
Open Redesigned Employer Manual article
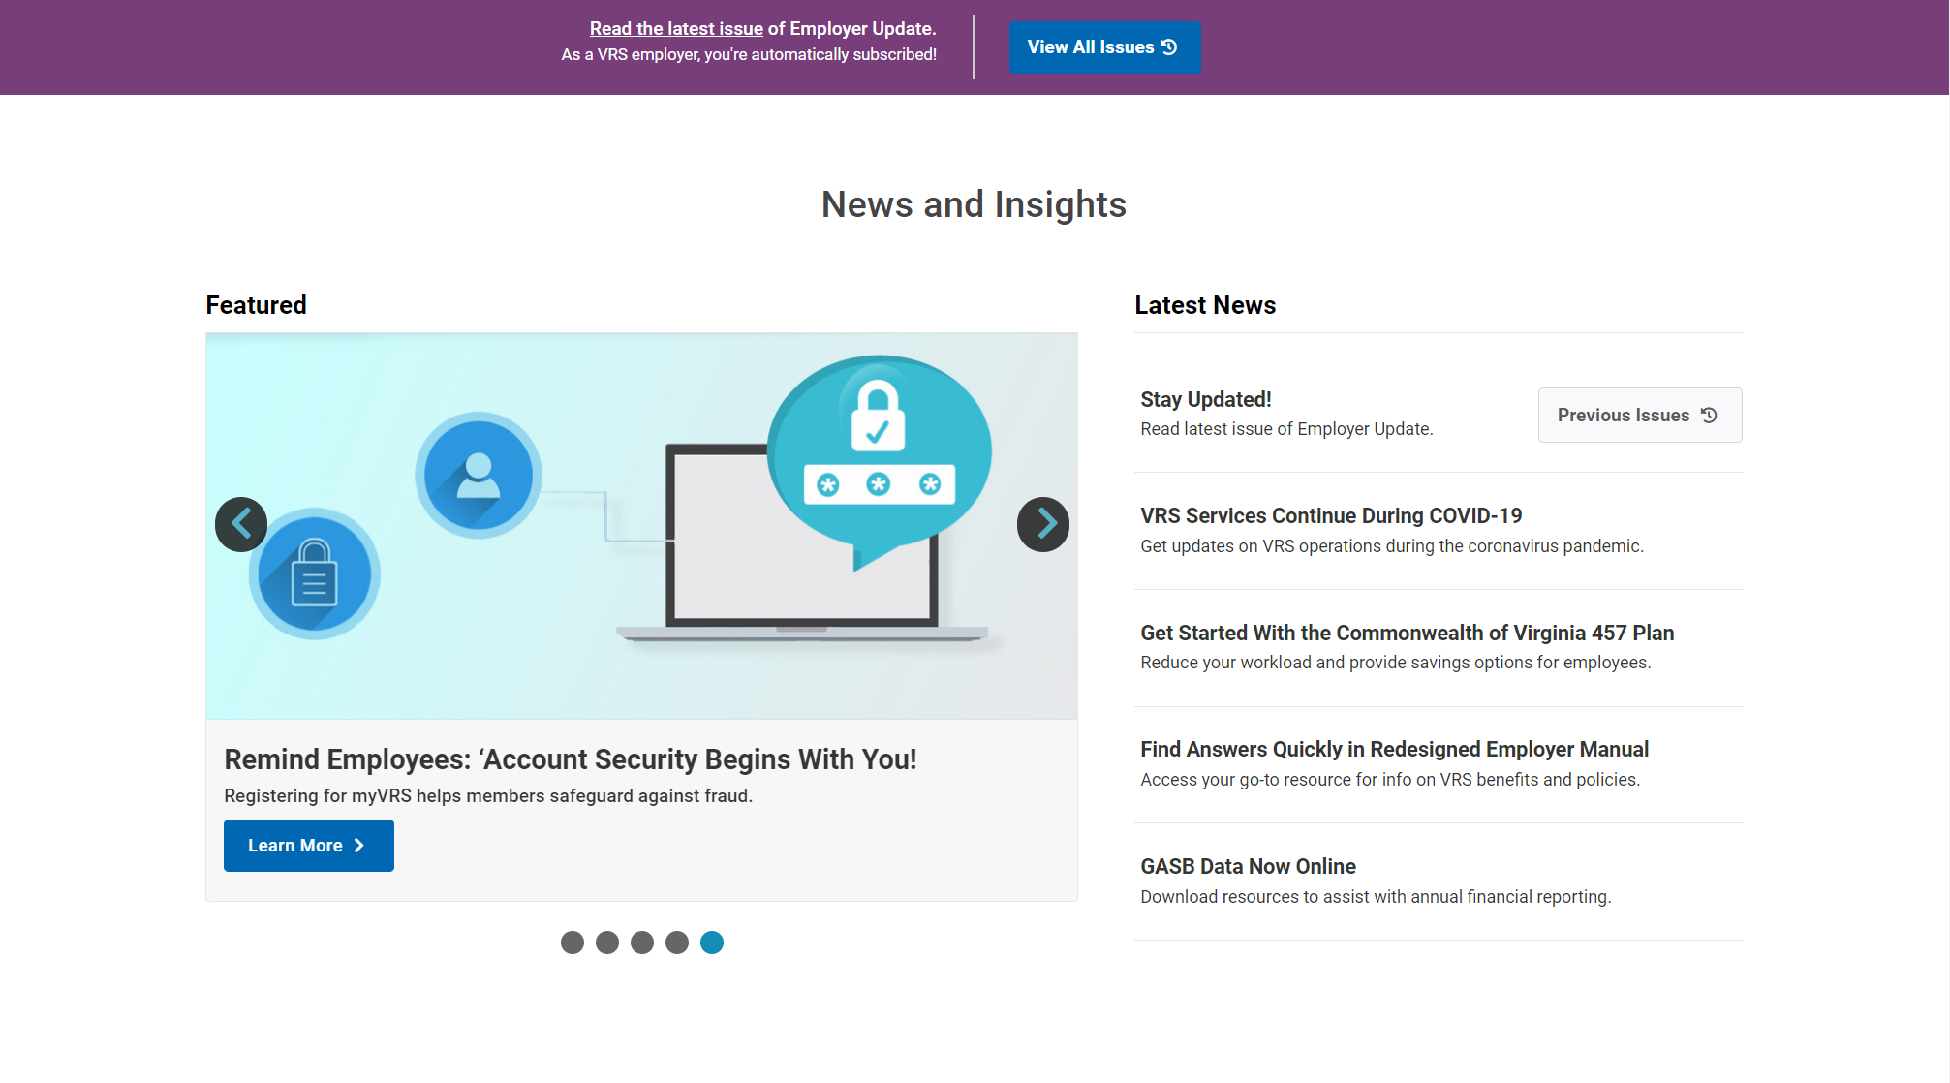tap(1394, 749)
